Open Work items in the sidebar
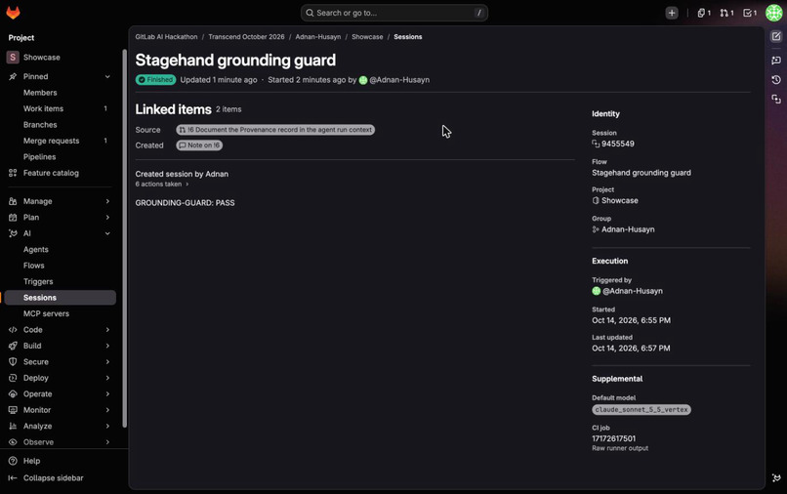The height and width of the screenshot is (494, 787). pyautogui.click(x=60, y=108)
